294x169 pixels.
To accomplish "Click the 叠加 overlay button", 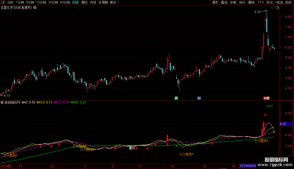I will pyautogui.click(x=224, y=2).
